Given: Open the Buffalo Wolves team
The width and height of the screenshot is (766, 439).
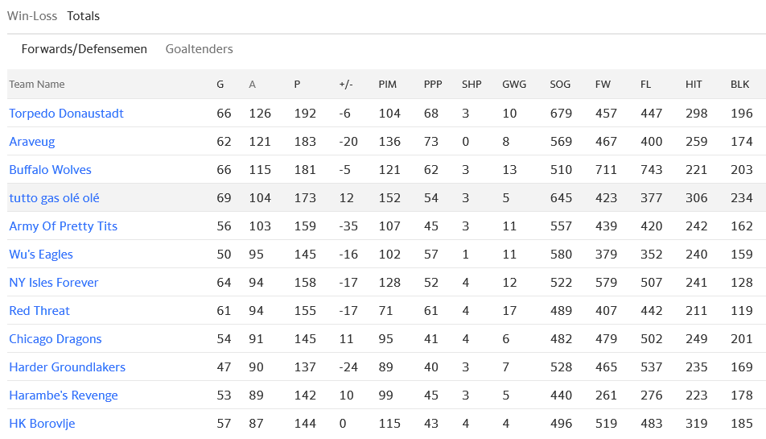Looking at the screenshot, I should point(50,170).
